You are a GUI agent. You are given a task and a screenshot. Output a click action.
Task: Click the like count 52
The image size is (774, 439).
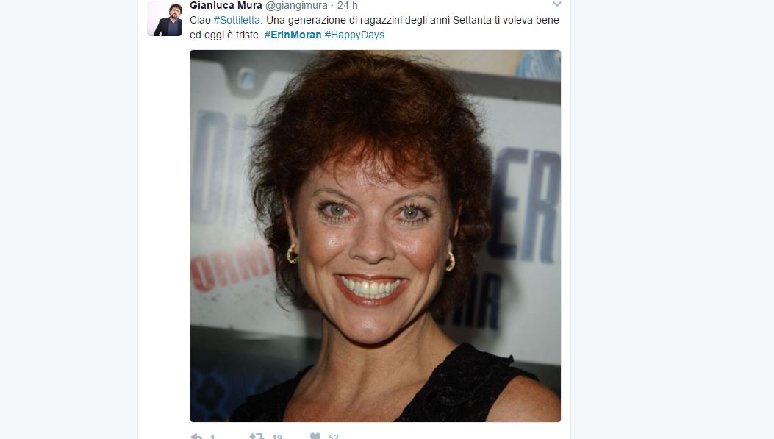(x=334, y=437)
